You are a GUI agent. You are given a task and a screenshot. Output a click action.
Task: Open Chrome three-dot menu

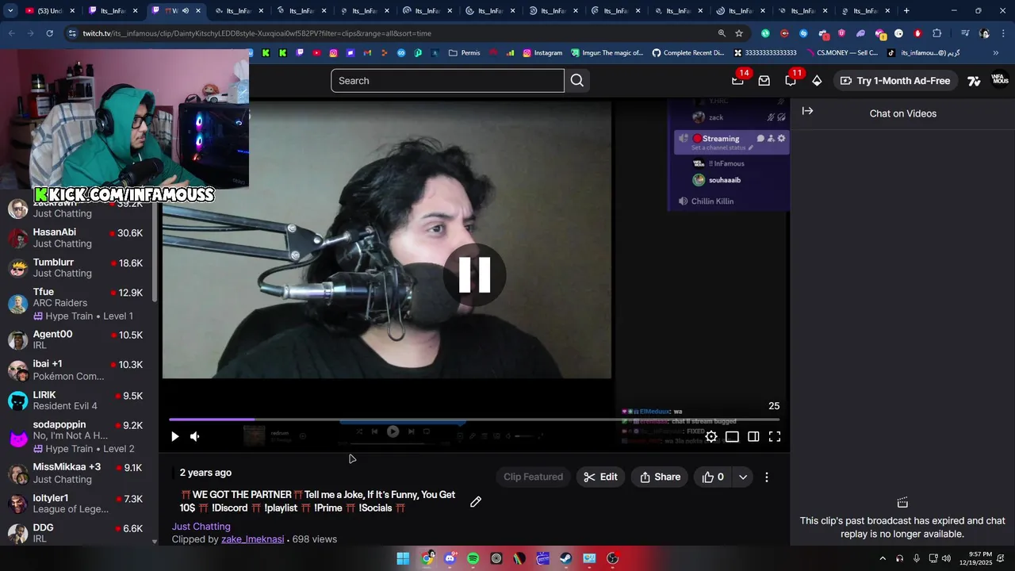(1002, 33)
